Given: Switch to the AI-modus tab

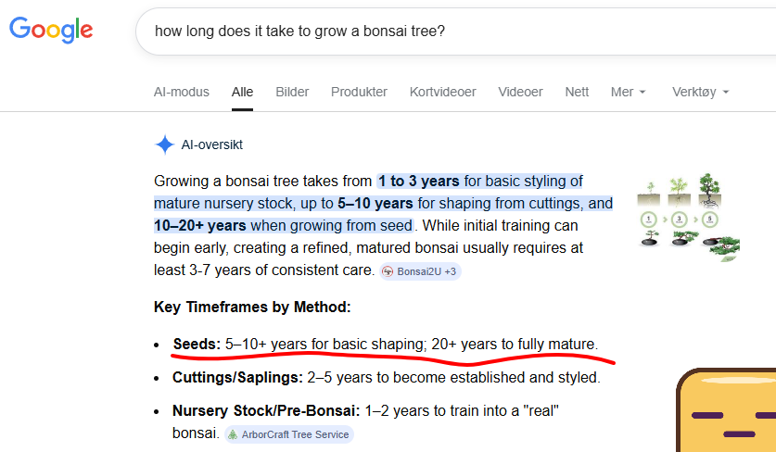Looking at the screenshot, I should tap(181, 92).
